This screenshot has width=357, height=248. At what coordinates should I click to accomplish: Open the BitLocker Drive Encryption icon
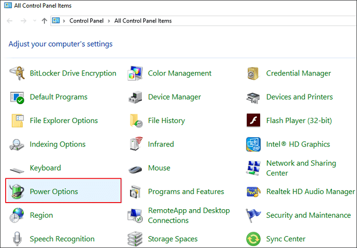(17, 73)
